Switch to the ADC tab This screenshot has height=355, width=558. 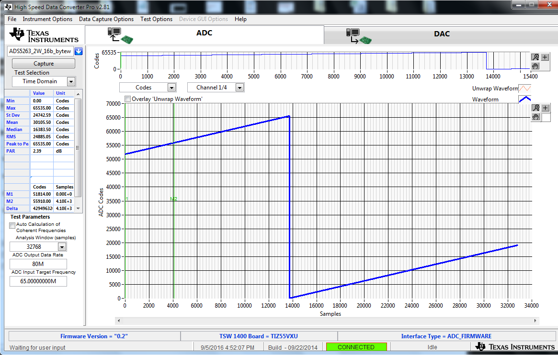point(204,34)
